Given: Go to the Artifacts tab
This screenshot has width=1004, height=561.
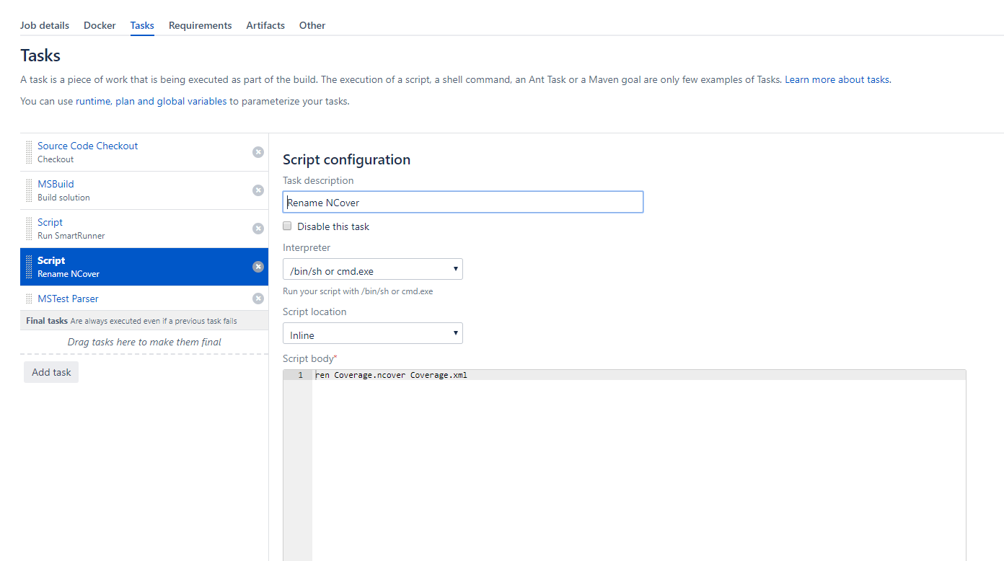Looking at the screenshot, I should 265,25.
